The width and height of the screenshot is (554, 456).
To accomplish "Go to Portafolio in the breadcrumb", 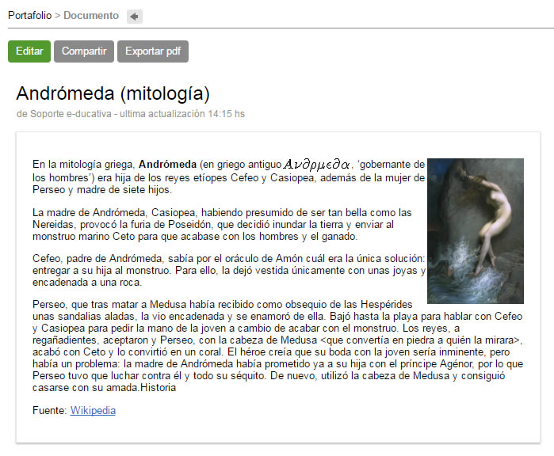I will [29, 16].
